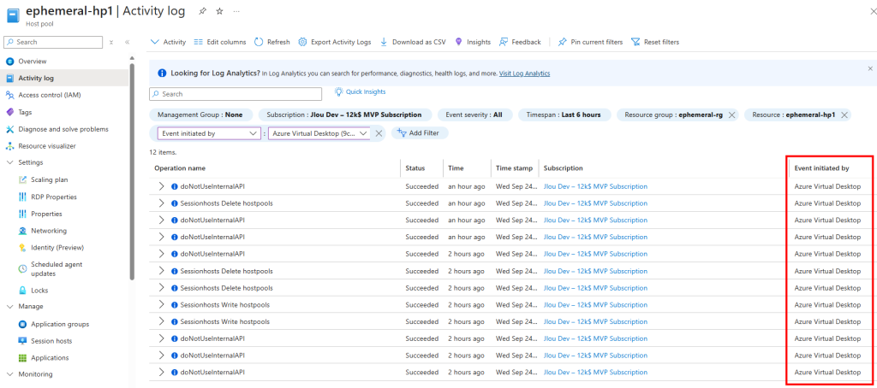Open Pin current filters
Viewport: 877px width, 388px height.
[589, 42]
